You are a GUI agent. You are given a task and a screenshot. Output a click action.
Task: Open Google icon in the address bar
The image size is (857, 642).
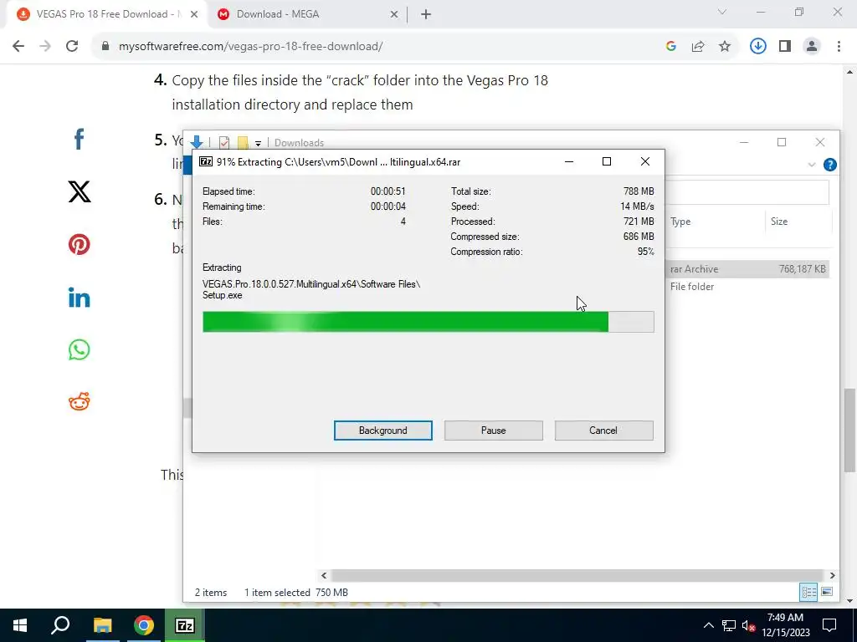point(671,47)
